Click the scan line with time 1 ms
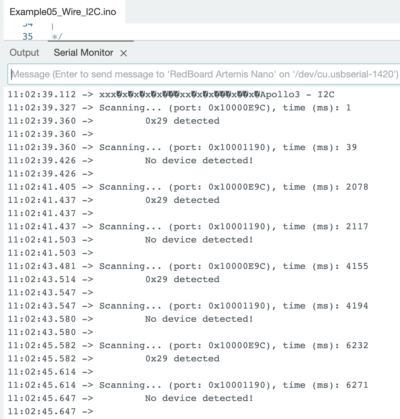 pos(225,108)
